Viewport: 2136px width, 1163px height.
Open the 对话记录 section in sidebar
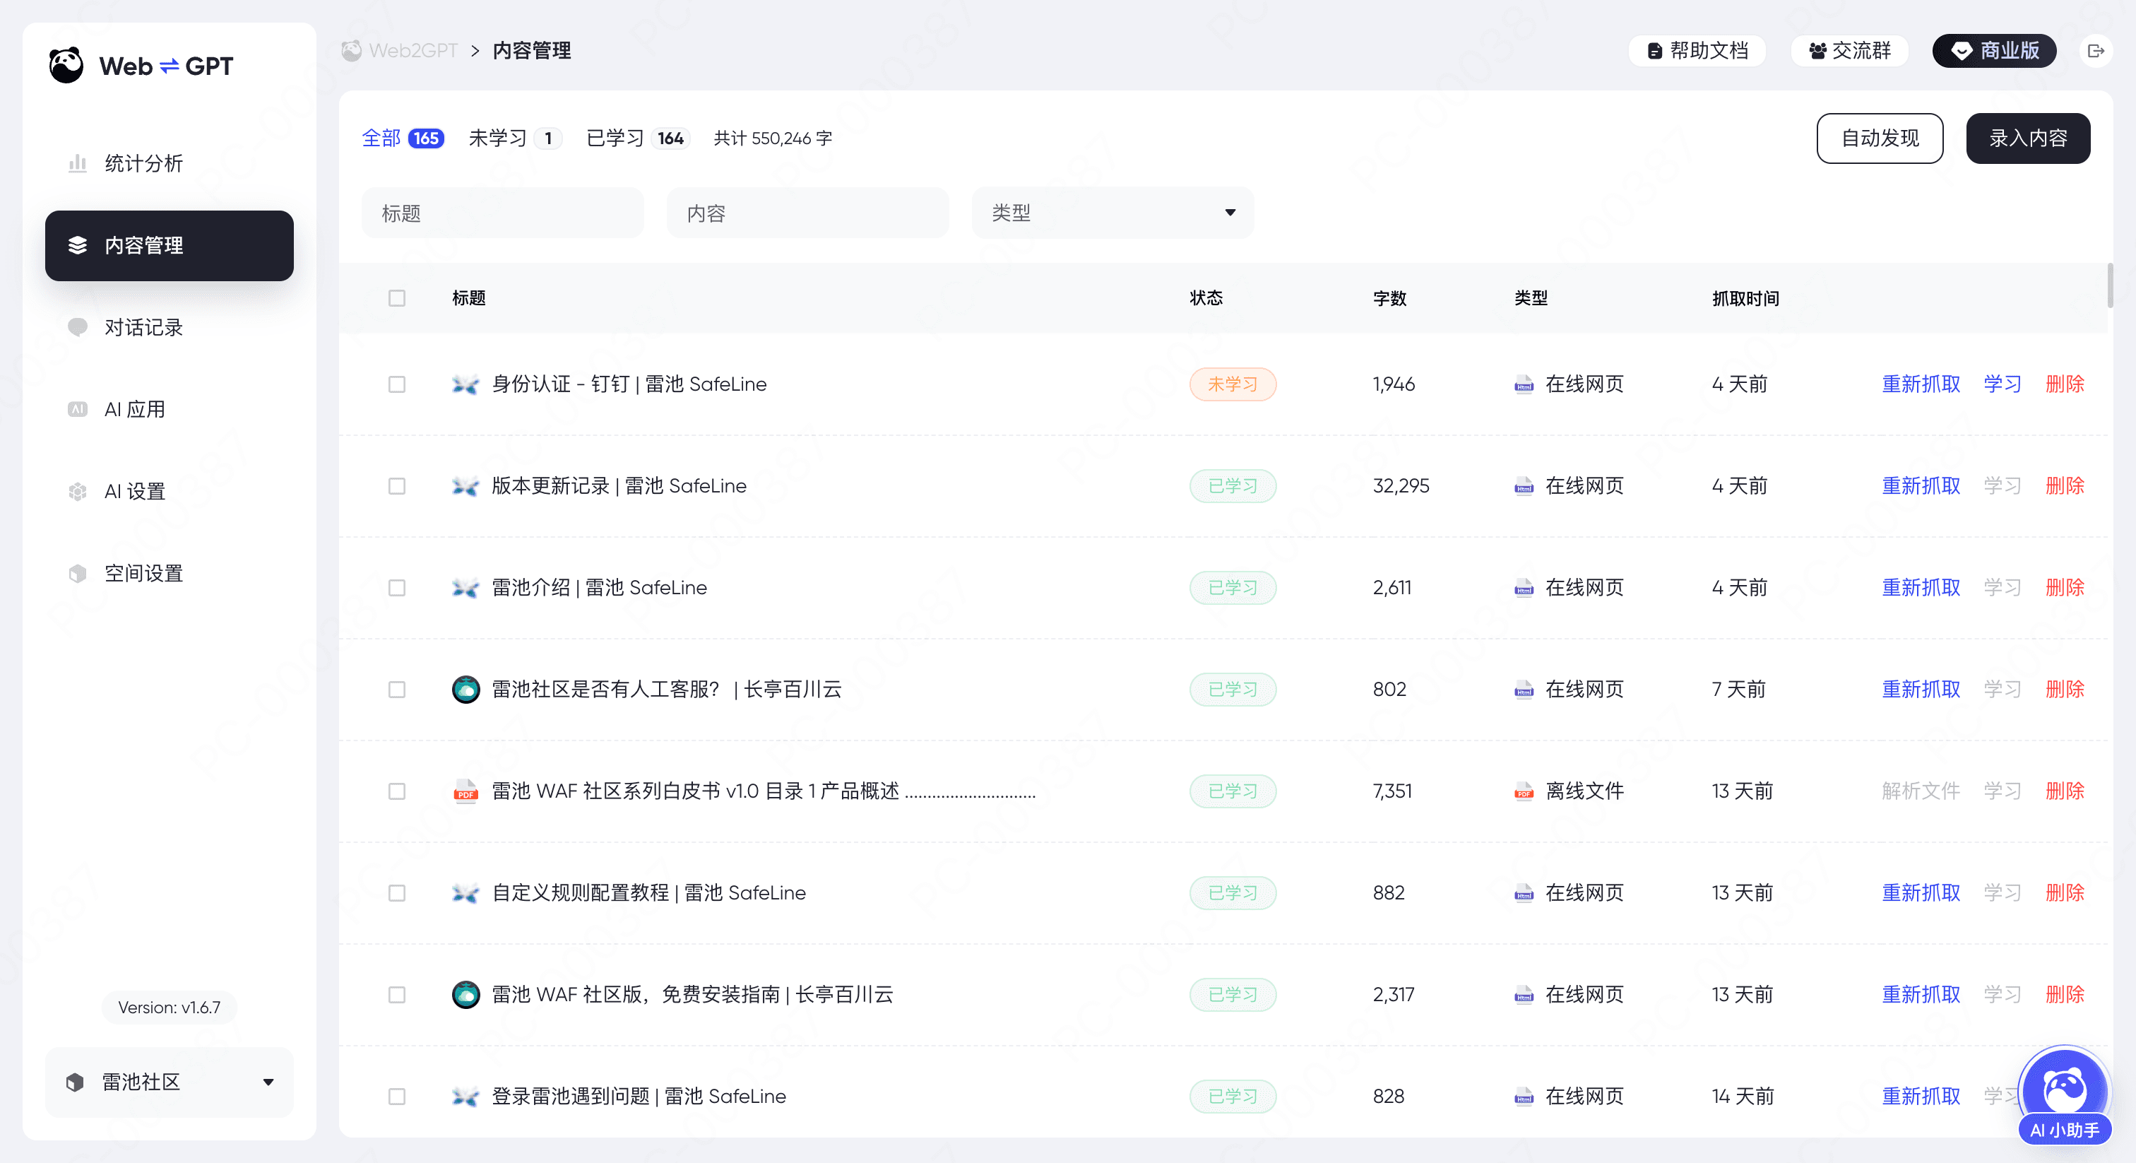(145, 327)
